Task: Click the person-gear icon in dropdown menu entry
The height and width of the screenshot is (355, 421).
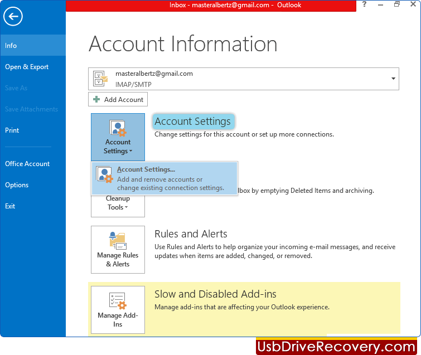Action: (104, 174)
